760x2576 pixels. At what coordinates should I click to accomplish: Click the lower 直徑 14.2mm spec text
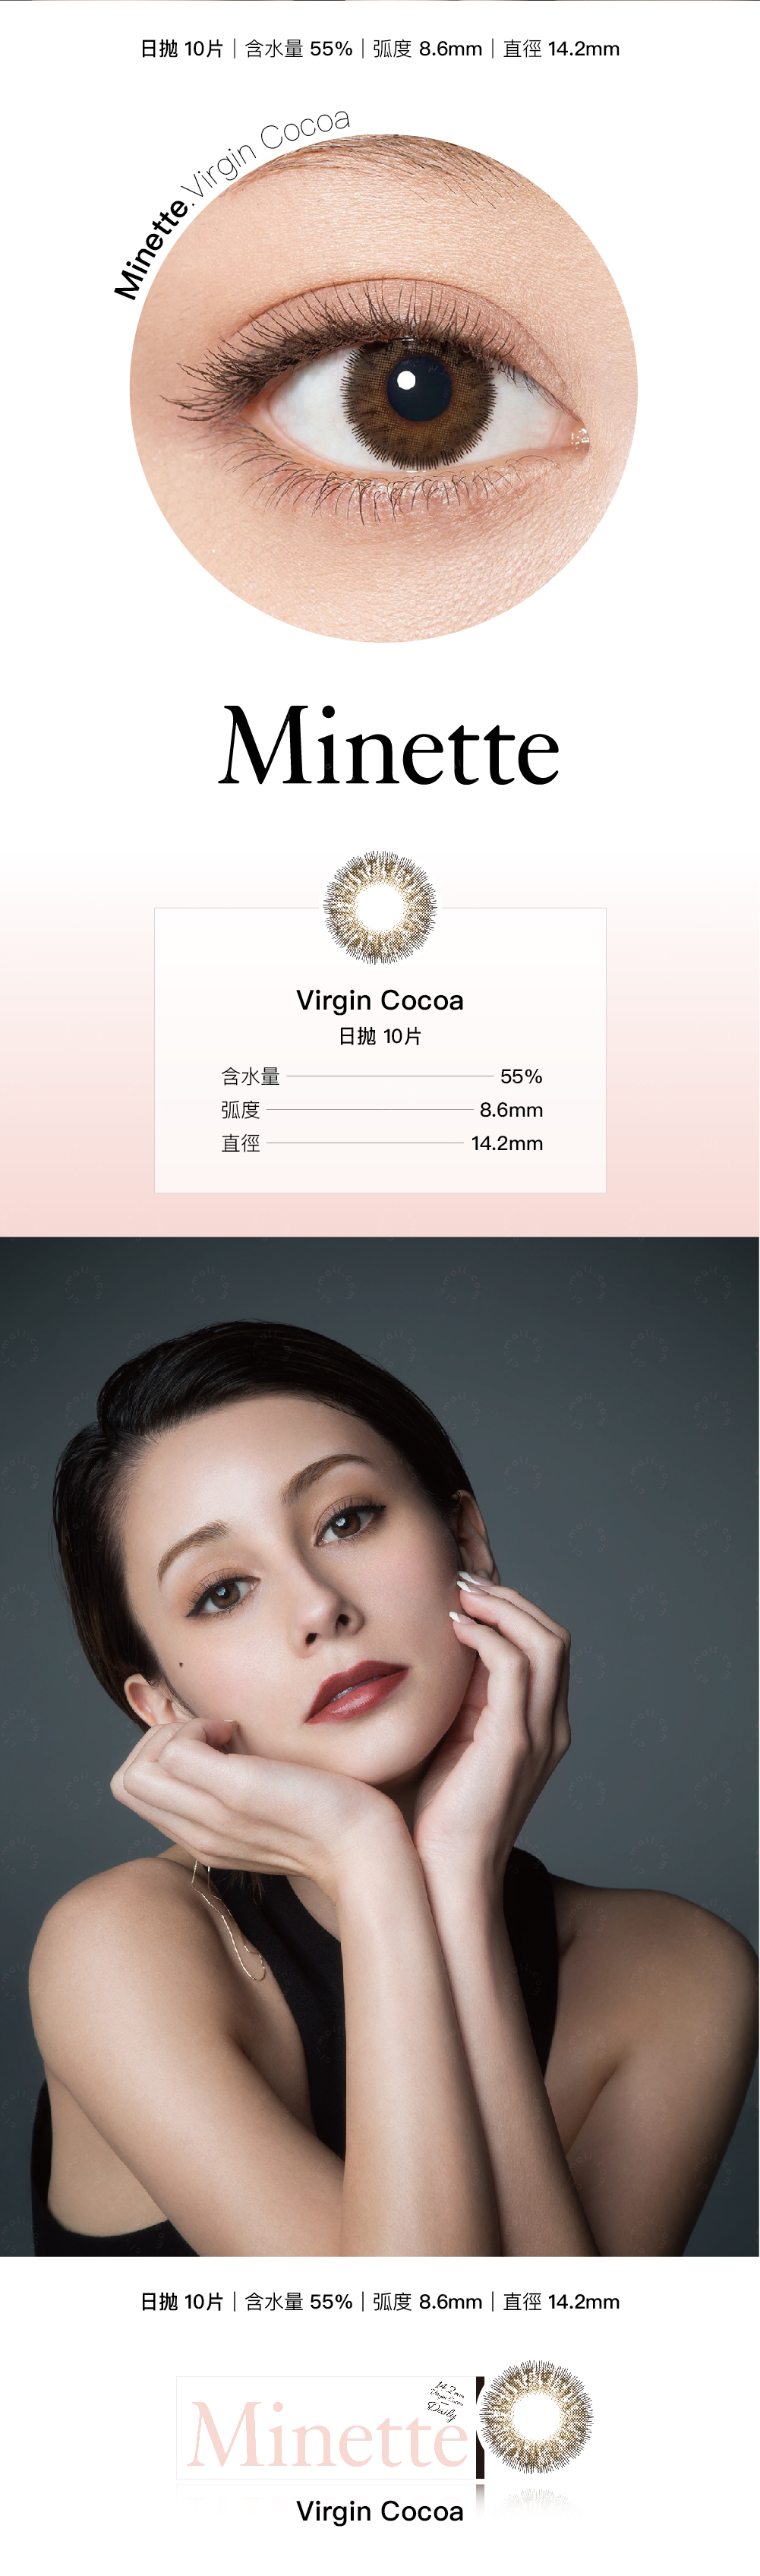coord(561,2301)
